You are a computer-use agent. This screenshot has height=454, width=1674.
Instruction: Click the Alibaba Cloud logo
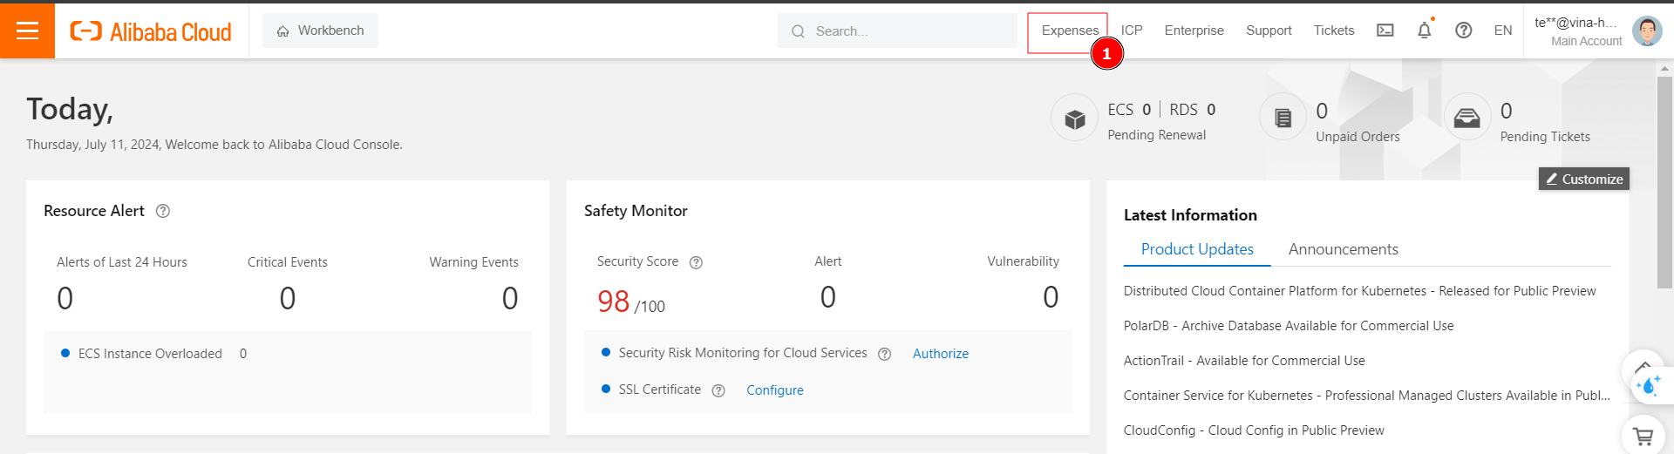click(151, 31)
